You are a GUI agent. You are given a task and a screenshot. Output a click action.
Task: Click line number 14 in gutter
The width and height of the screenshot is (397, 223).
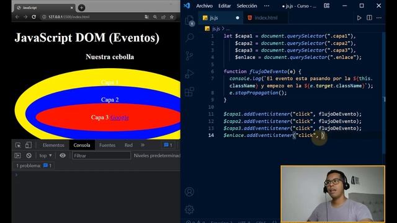click(211, 135)
